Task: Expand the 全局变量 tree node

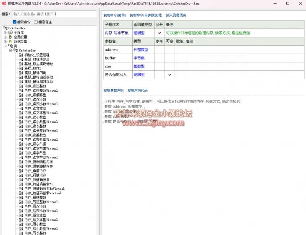Action: point(5,37)
